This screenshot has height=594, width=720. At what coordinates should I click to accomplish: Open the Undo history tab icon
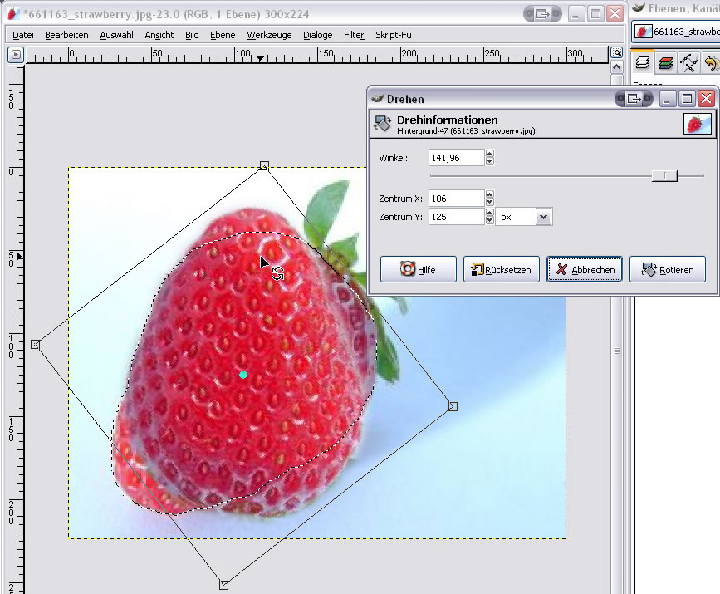711,63
